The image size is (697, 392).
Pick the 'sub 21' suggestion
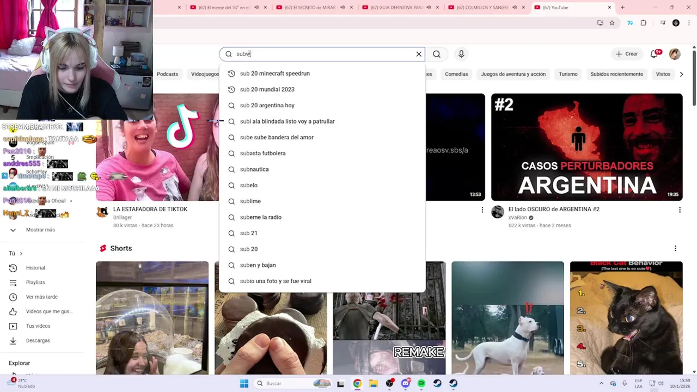point(322,233)
